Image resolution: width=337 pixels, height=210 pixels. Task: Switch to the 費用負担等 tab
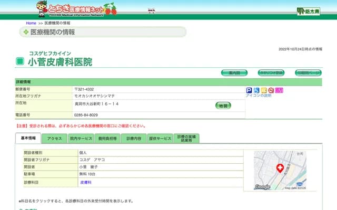[x=107, y=139]
